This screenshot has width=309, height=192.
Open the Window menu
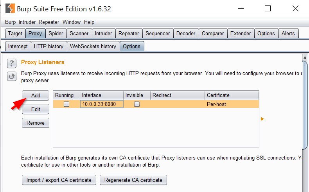pyautogui.click(x=72, y=22)
